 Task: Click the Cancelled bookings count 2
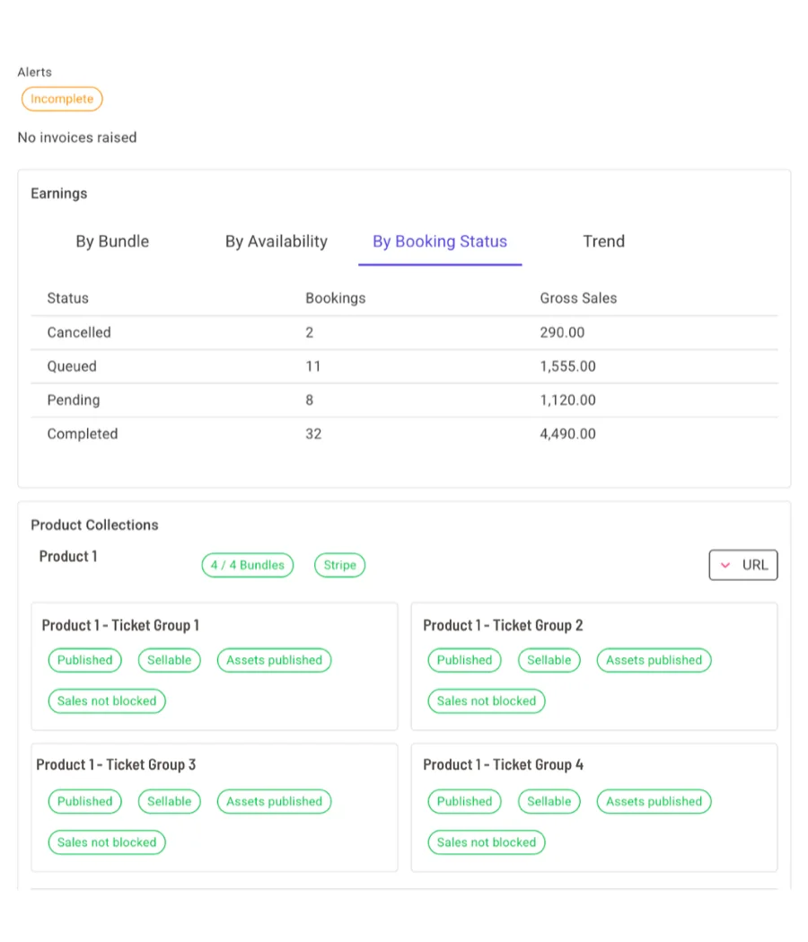(310, 333)
